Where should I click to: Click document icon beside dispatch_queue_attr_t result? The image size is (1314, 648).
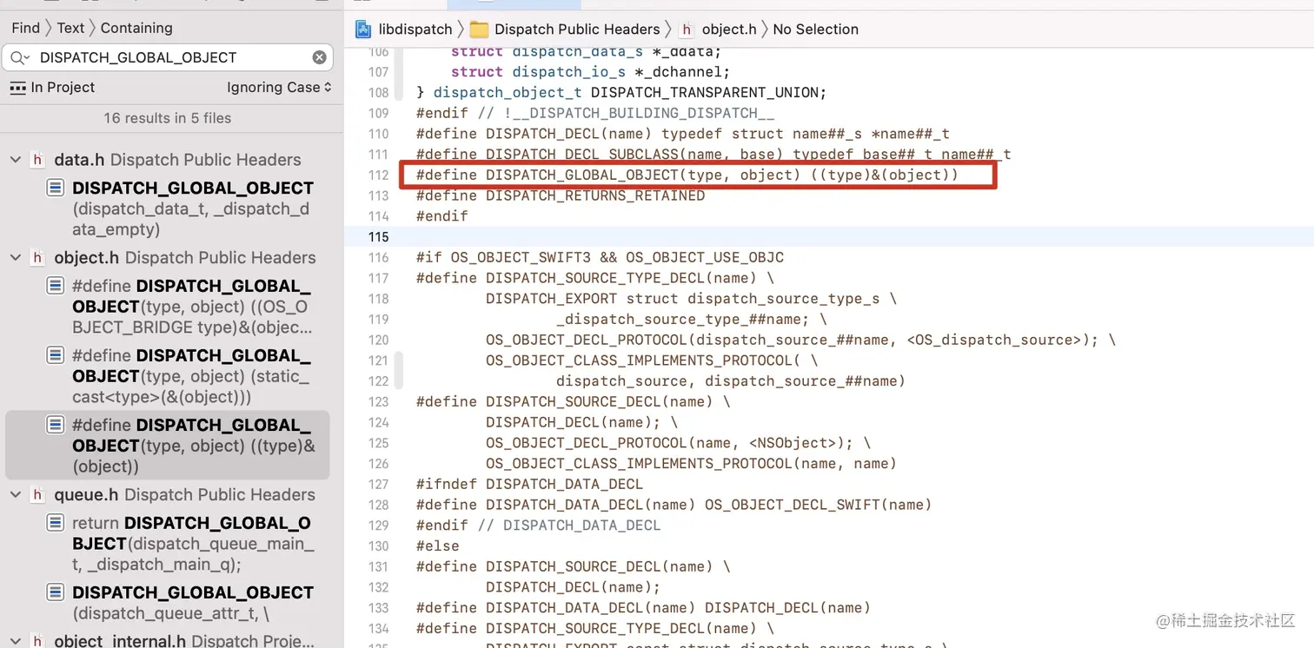click(x=54, y=592)
